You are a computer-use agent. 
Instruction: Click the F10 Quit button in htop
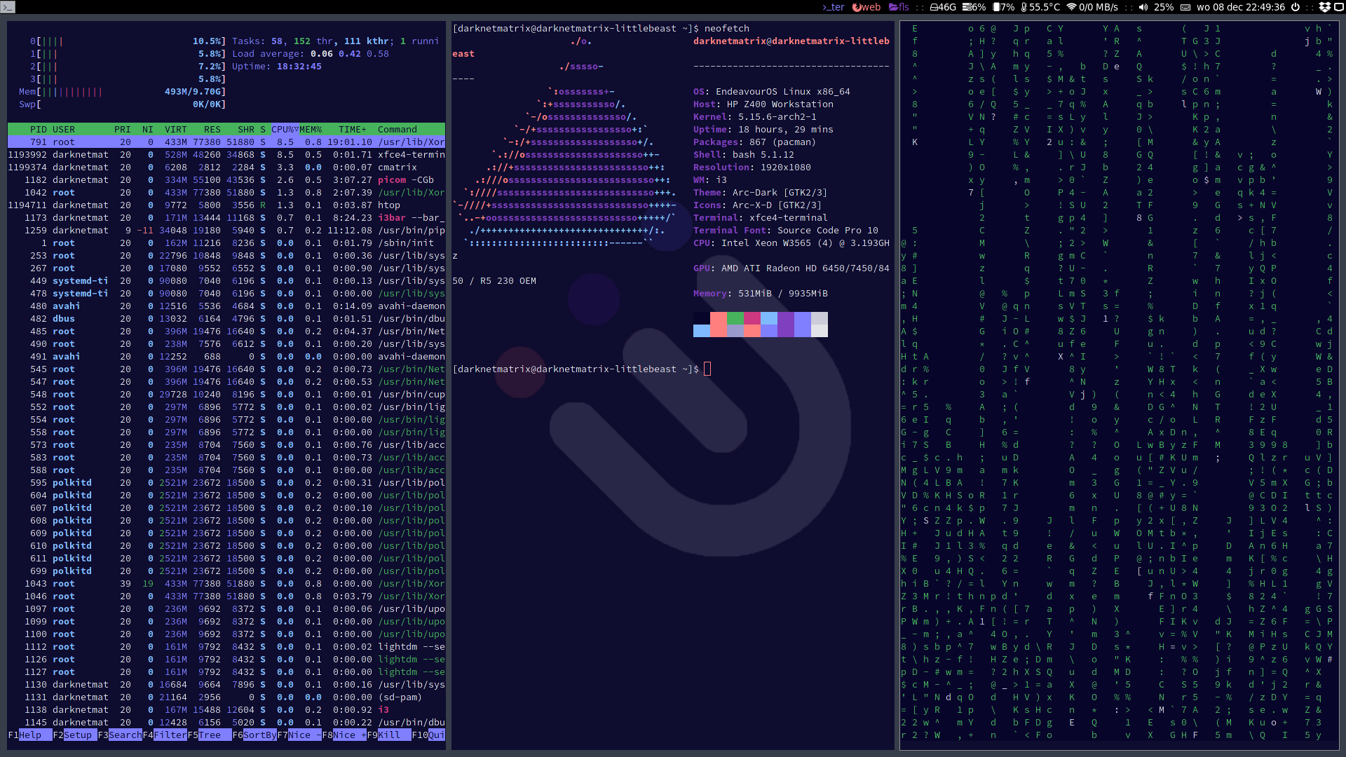tap(428, 735)
